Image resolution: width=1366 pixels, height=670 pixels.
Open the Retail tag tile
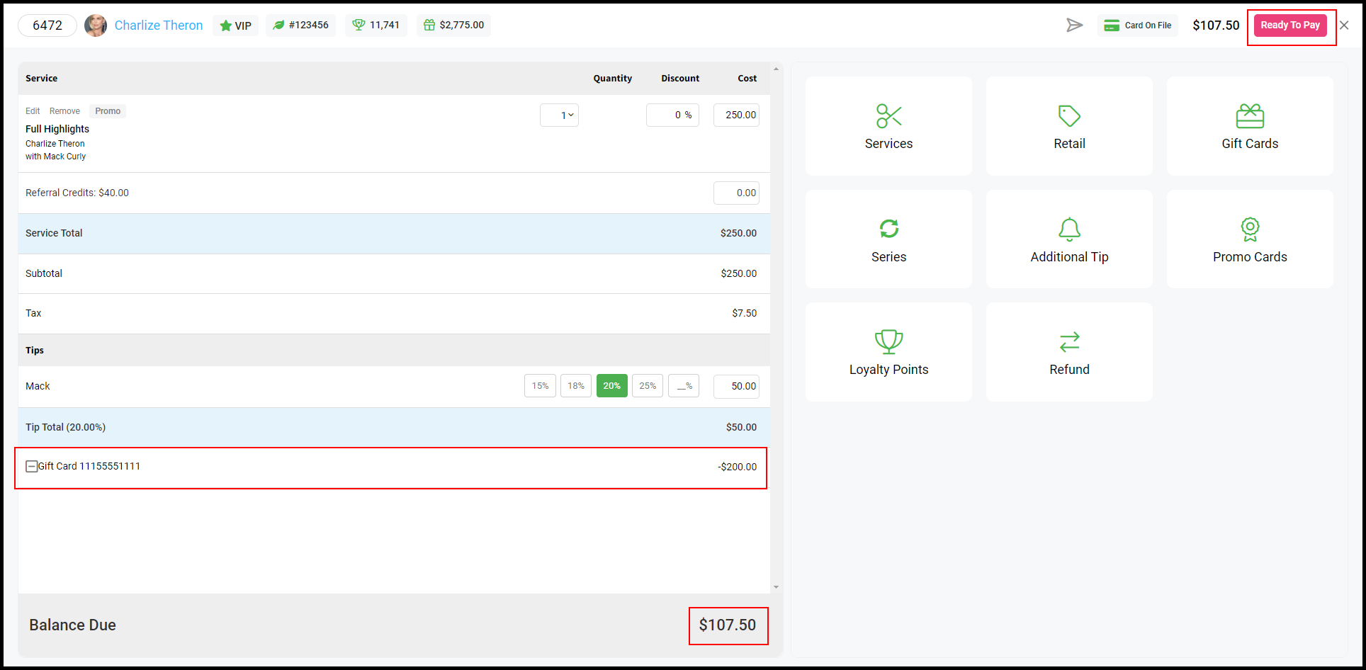pyautogui.click(x=1069, y=126)
